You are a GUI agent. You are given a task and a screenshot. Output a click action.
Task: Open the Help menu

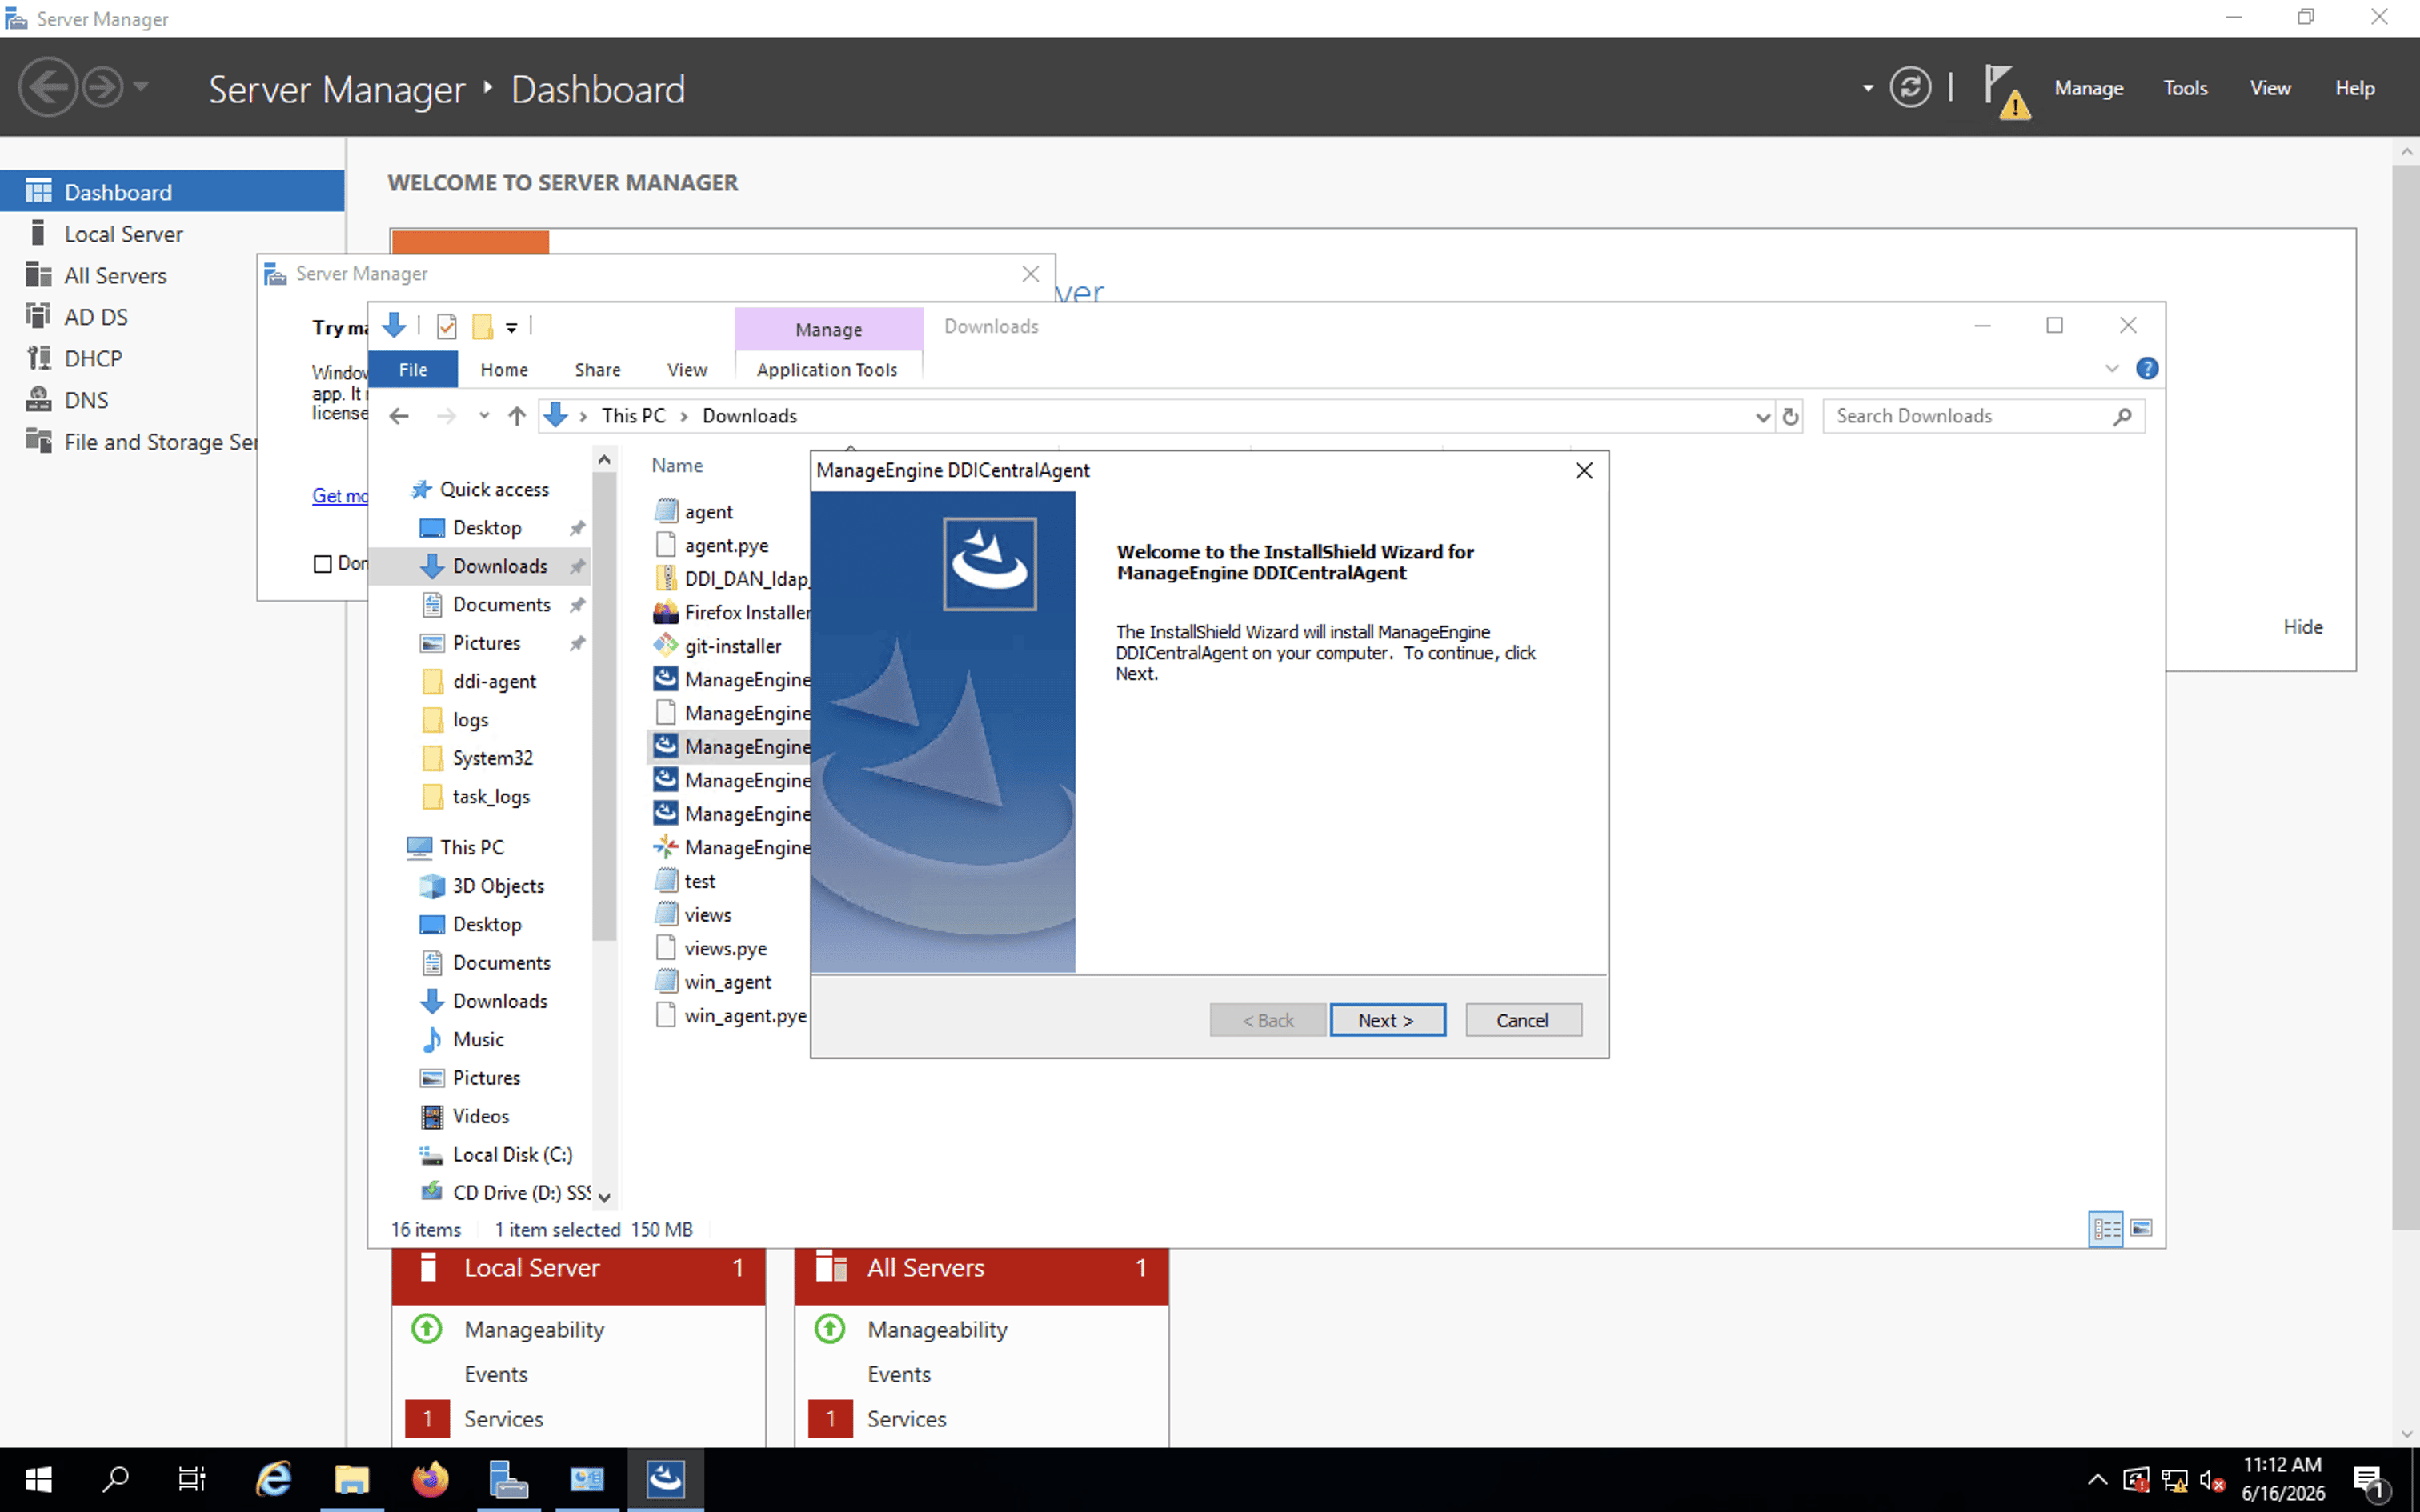(2354, 88)
